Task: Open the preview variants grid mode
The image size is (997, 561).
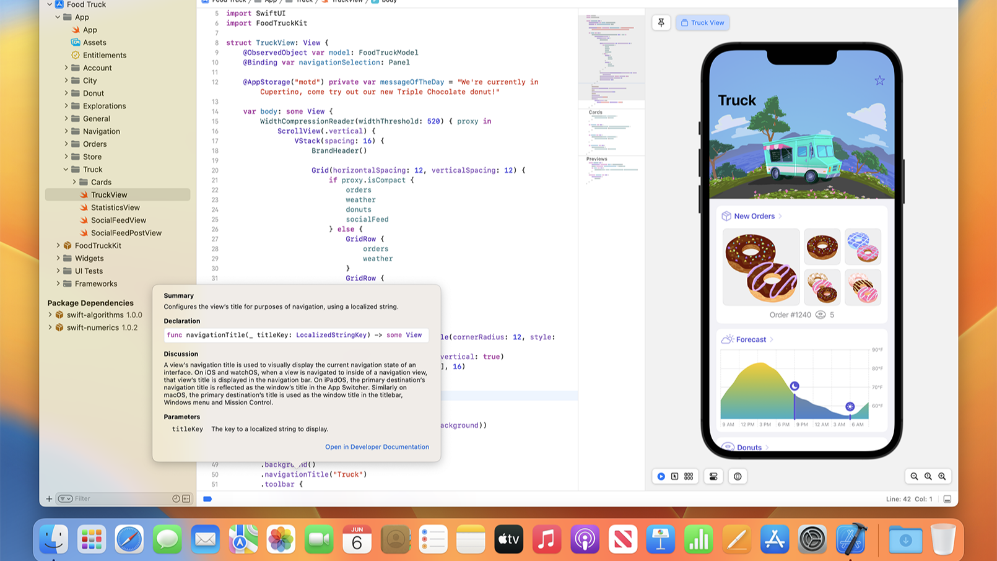Action: pyautogui.click(x=689, y=476)
